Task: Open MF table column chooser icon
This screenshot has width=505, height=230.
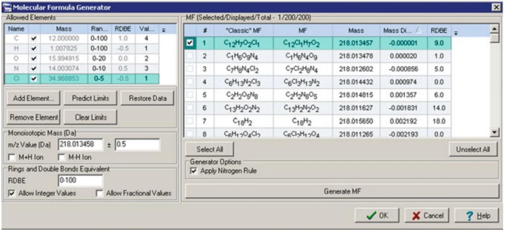Action: (455, 33)
